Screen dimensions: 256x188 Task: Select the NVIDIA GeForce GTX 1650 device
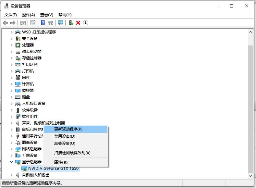(53, 169)
